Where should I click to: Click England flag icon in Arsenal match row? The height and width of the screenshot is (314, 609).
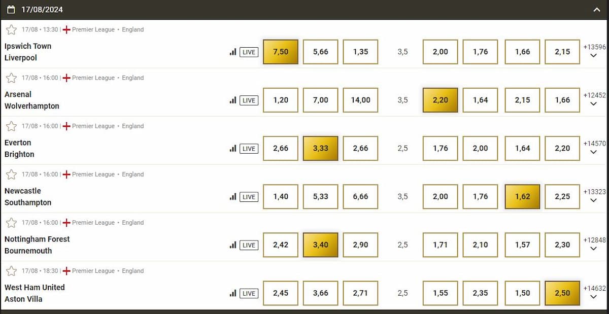coord(66,78)
